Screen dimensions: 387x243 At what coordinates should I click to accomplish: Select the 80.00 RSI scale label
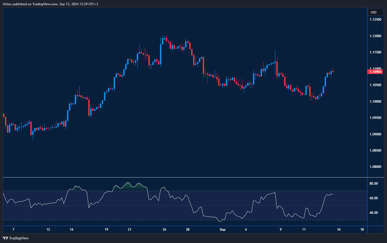374,184
